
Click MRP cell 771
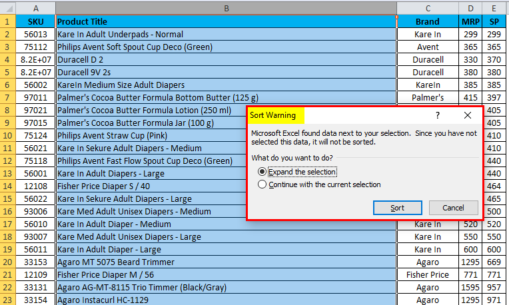(x=470, y=274)
